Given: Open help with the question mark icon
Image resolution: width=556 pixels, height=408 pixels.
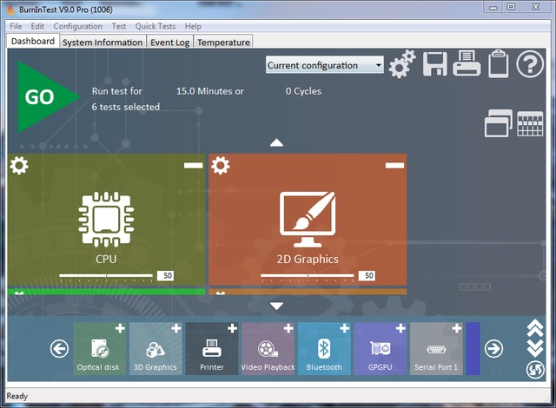Looking at the screenshot, I should [530, 65].
